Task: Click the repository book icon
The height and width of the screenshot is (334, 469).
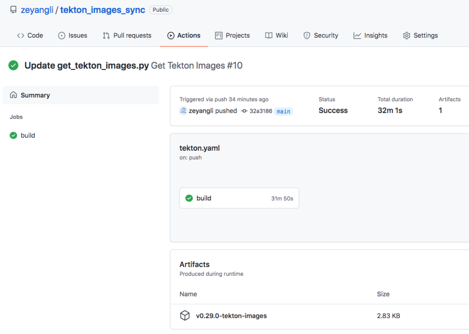Action: 13,10
